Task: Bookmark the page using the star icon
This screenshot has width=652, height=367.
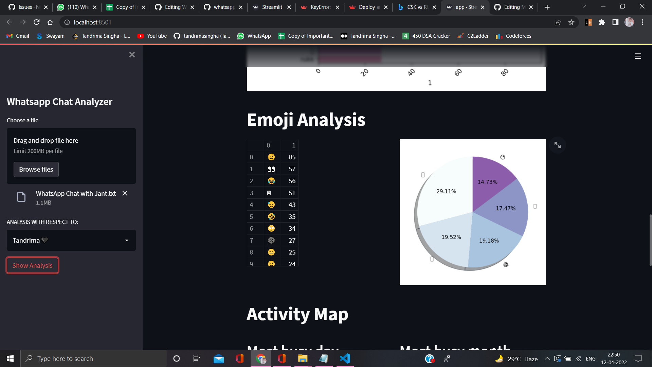Action: [572, 22]
